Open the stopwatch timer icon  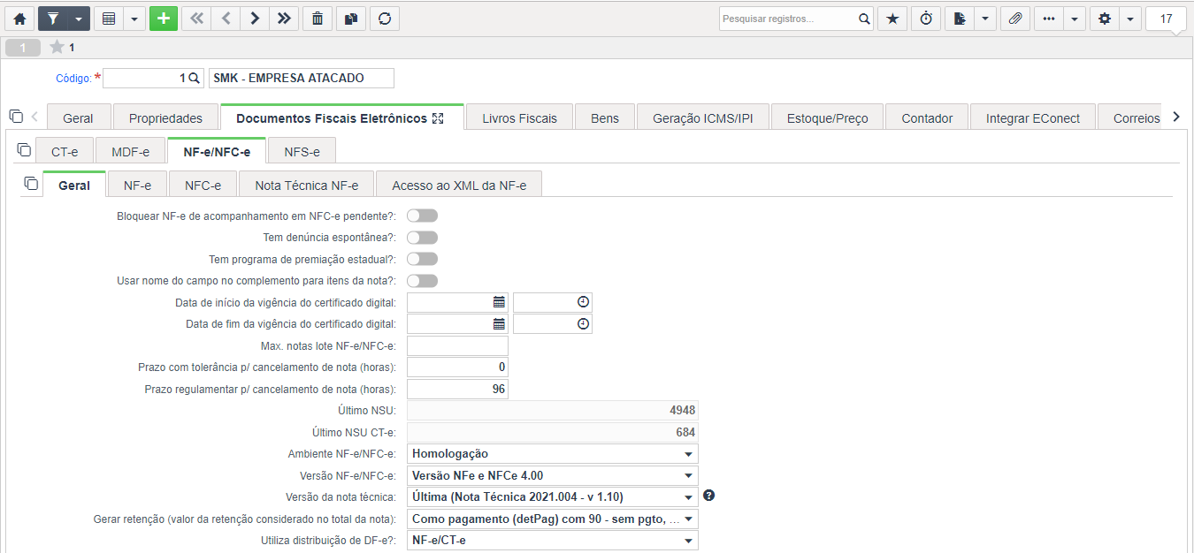tap(926, 19)
